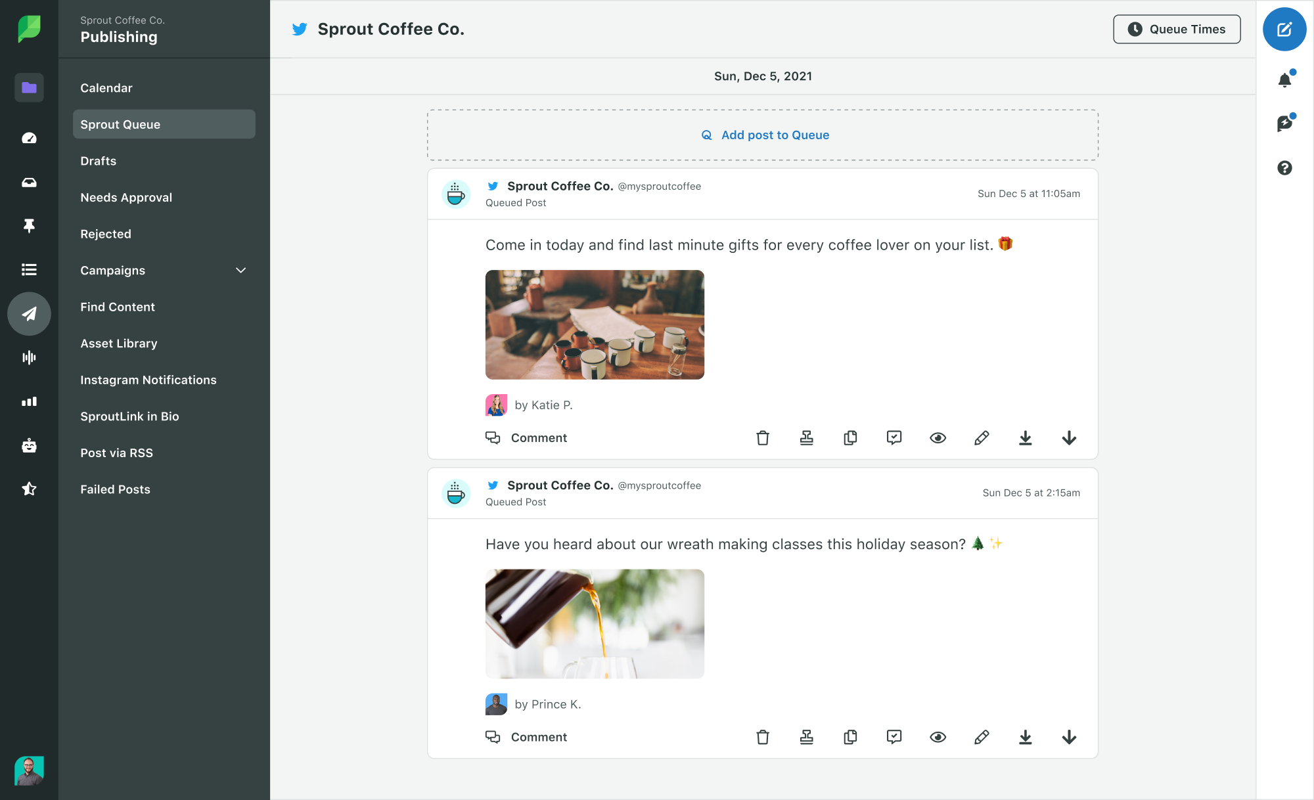
Task: Toggle visibility eye icon on first queued post
Action: pos(938,437)
